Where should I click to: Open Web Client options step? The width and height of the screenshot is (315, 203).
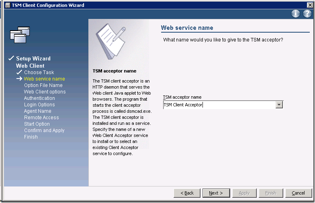[45, 92]
